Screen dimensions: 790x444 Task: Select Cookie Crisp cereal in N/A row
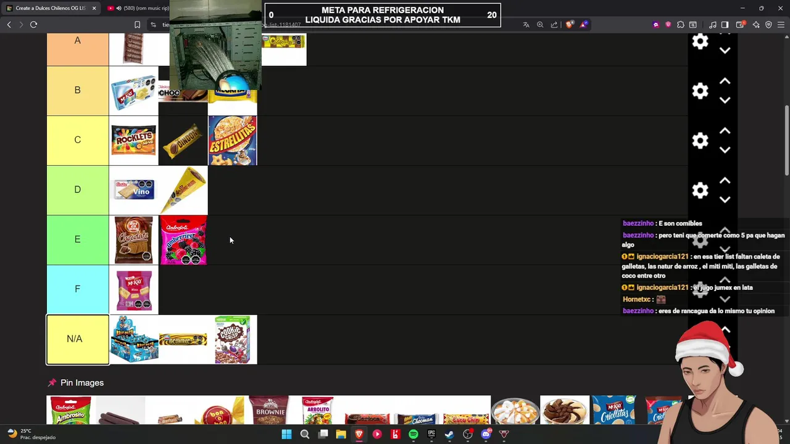click(x=232, y=339)
